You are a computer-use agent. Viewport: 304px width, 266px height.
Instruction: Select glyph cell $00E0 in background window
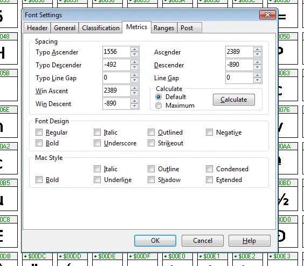(177, 260)
